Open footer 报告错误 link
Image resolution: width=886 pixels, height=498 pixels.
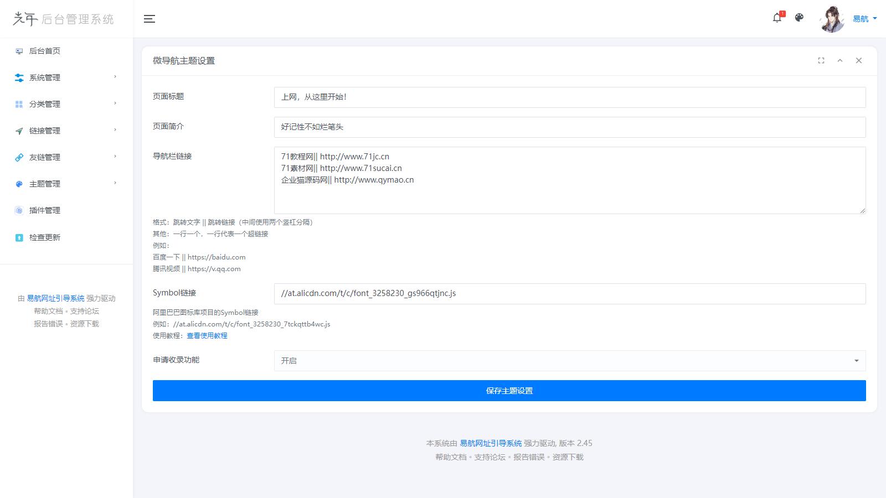point(529,457)
